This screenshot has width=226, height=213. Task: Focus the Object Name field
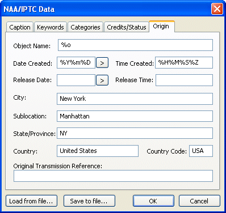point(135,45)
